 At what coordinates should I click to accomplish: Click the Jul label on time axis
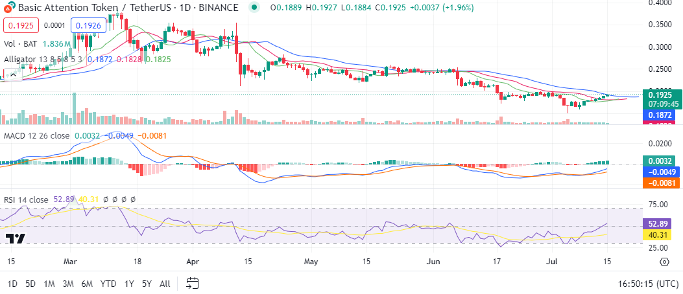click(x=552, y=262)
